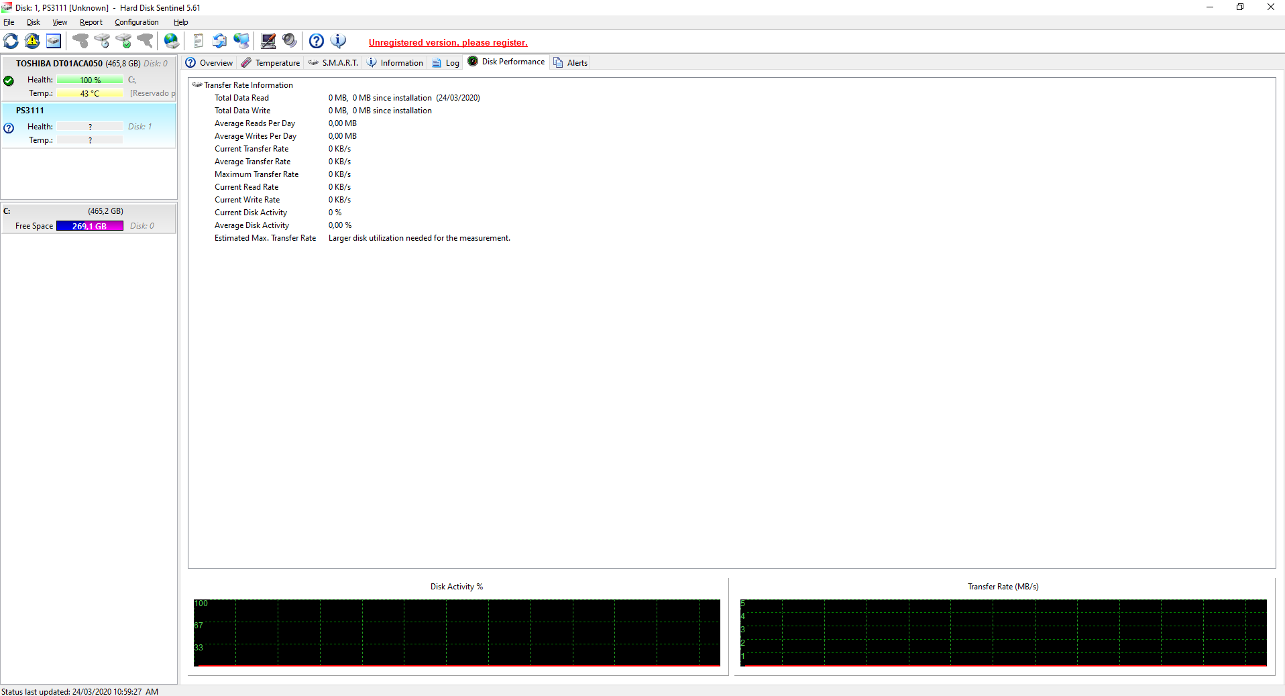Open the Help menu
Image resolution: width=1285 pixels, height=696 pixels.
coord(181,22)
